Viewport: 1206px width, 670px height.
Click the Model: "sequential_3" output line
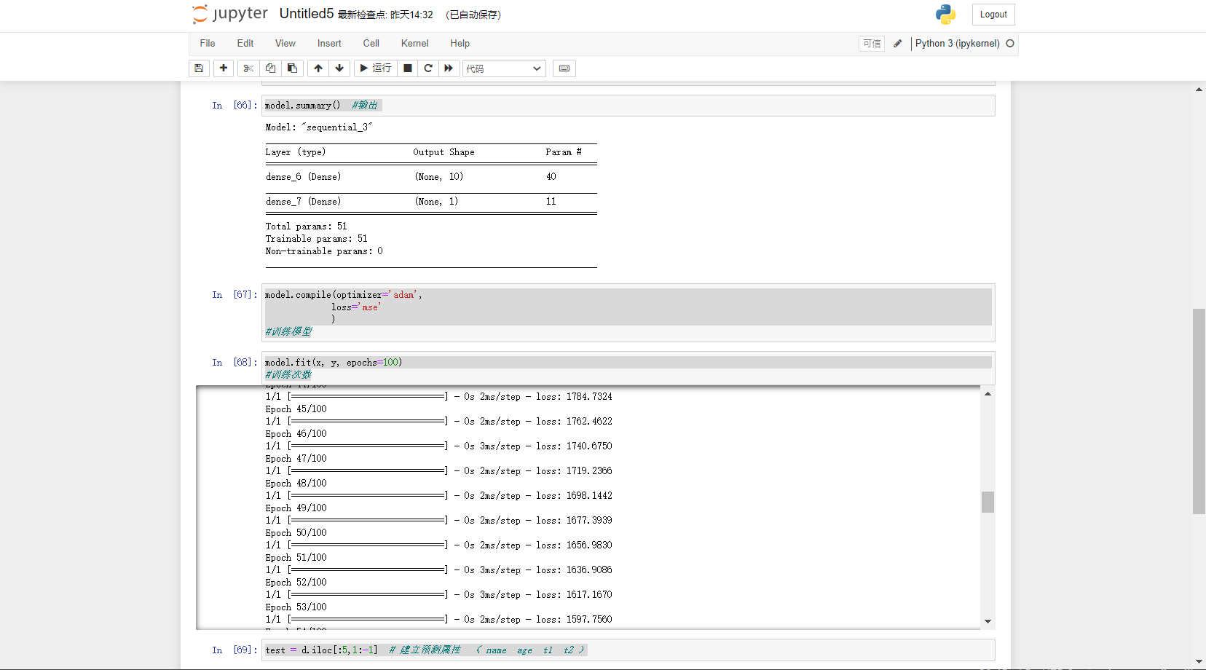[x=319, y=127]
